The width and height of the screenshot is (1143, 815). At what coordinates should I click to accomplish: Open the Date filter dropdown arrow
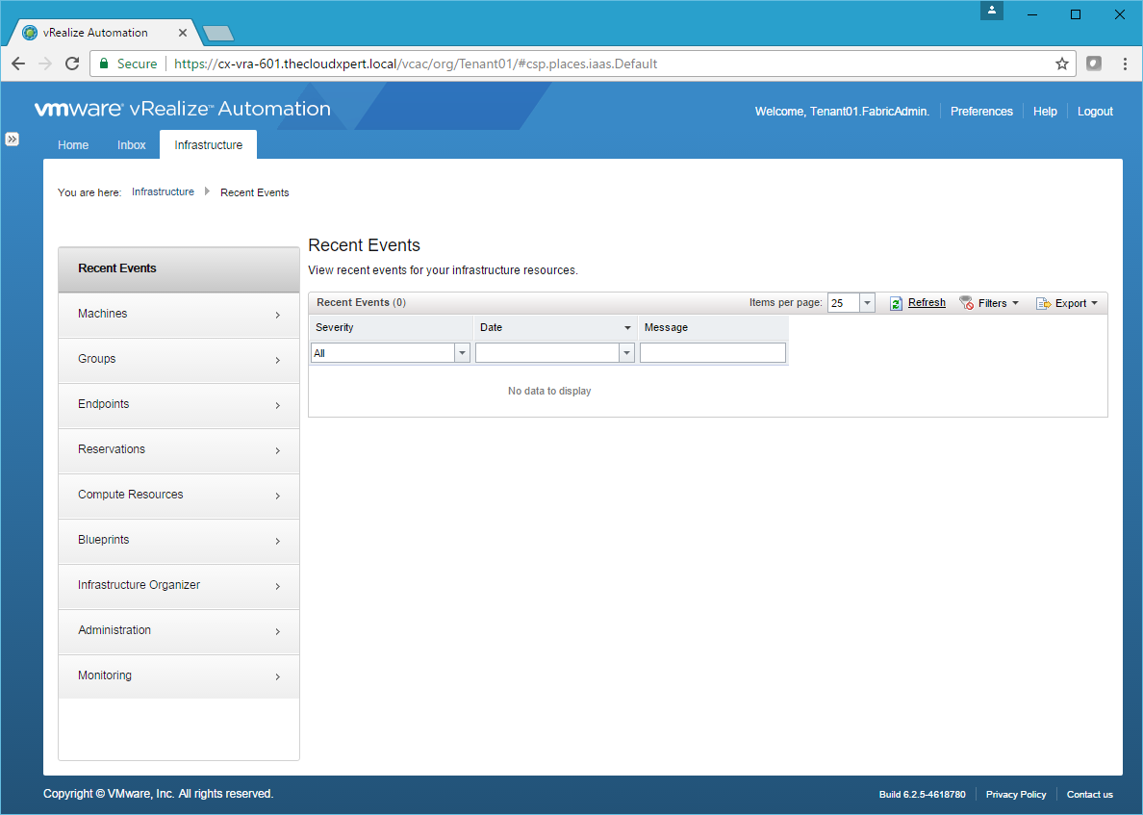point(627,353)
